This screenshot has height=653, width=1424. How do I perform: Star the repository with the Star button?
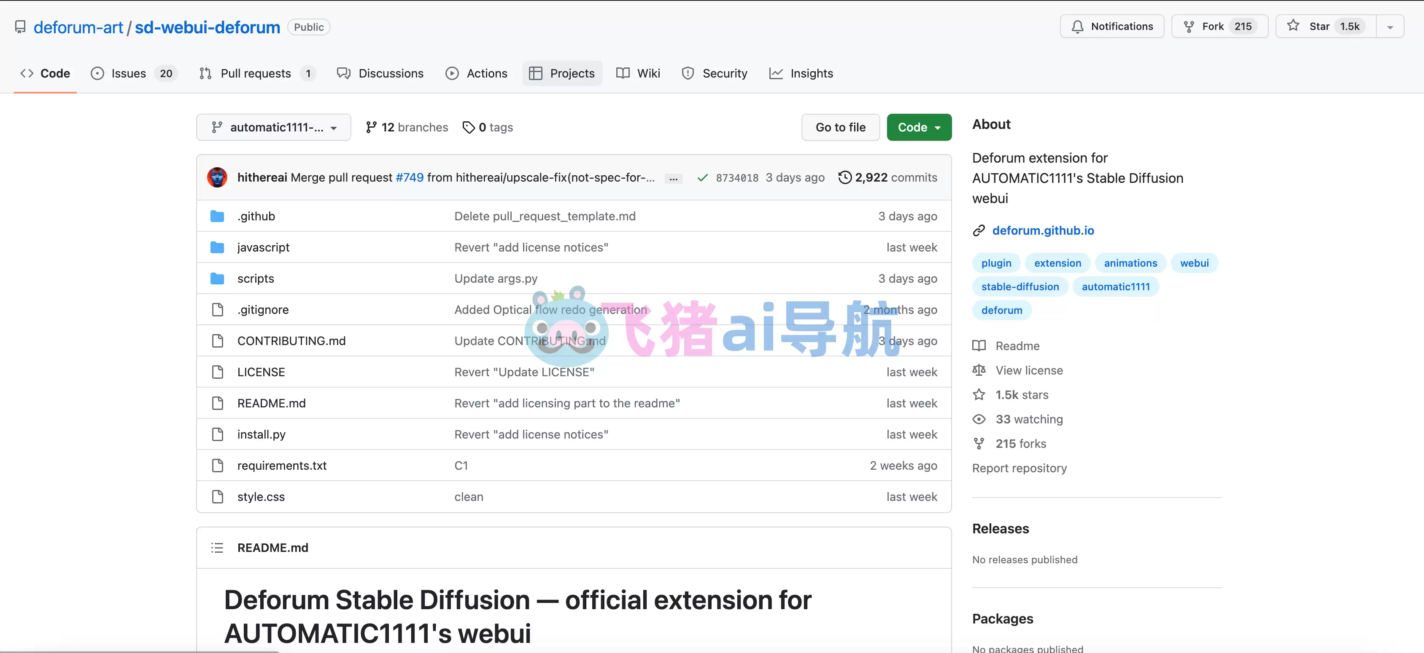(1326, 27)
